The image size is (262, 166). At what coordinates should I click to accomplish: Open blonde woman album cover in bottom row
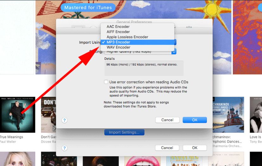[17, 159]
